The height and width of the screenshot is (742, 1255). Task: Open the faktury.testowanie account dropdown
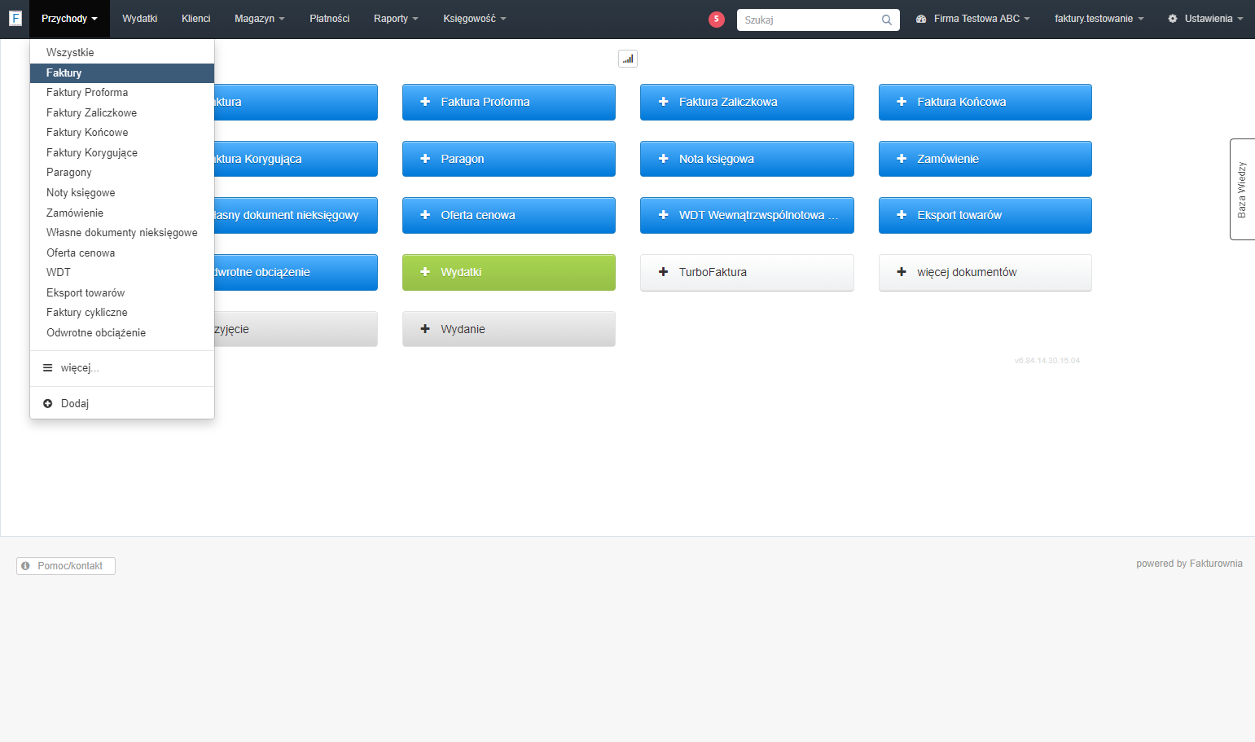tap(1099, 19)
